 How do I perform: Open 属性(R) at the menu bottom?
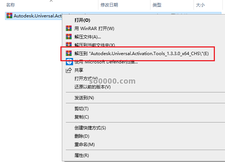point(81,155)
